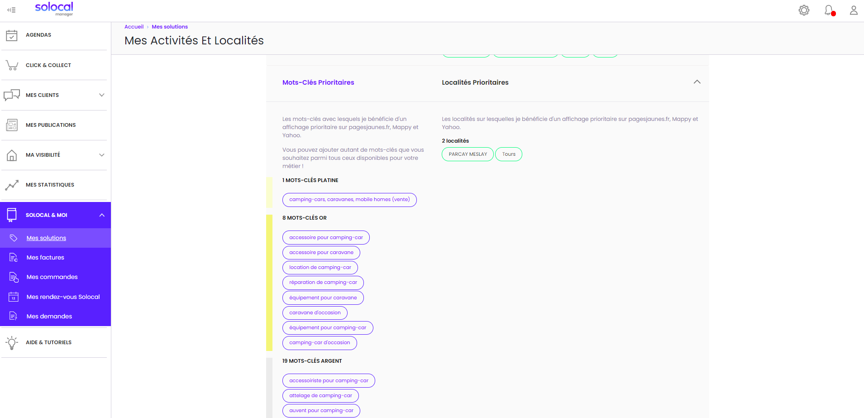
Task: Go to Mes demandes
Action: (49, 316)
